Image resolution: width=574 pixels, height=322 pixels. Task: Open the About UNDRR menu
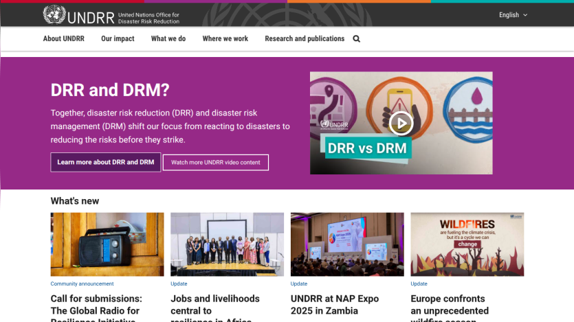pos(64,38)
